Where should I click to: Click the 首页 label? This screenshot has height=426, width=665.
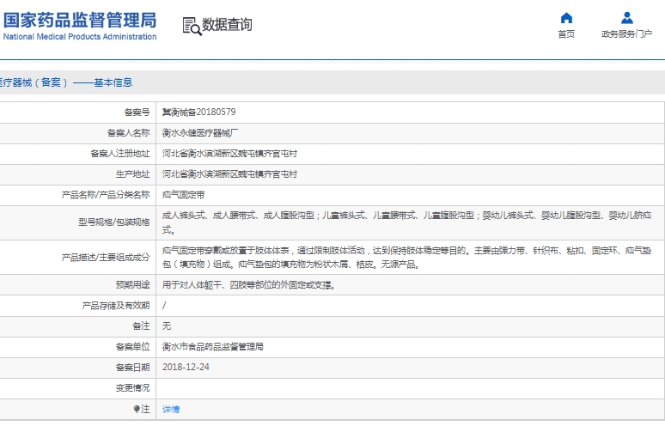coord(566,33)
